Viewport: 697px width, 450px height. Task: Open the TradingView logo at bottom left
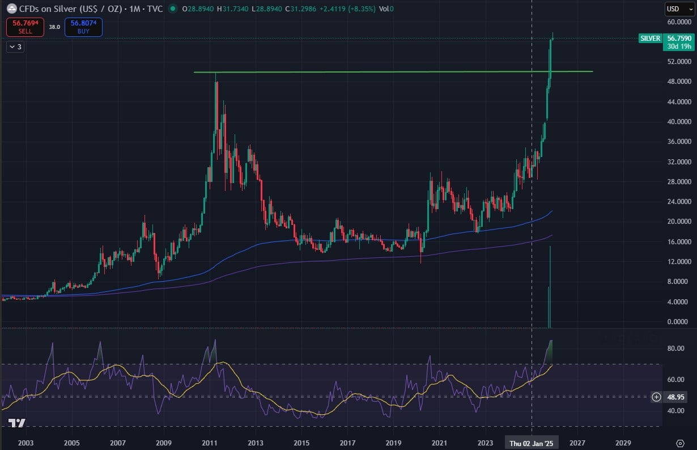click(x=16, y=423)
